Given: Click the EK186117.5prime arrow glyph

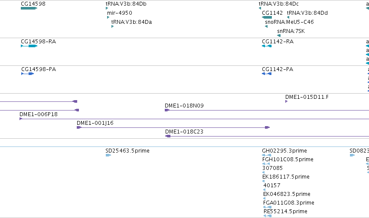Looking at the screenshot, I should point(263,181).
